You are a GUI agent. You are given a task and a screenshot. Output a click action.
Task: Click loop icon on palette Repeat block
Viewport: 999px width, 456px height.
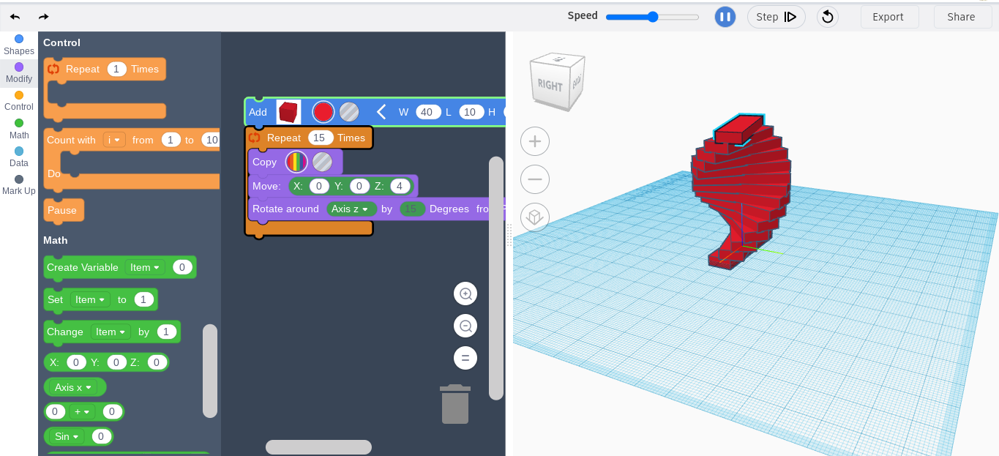(53, 69)
